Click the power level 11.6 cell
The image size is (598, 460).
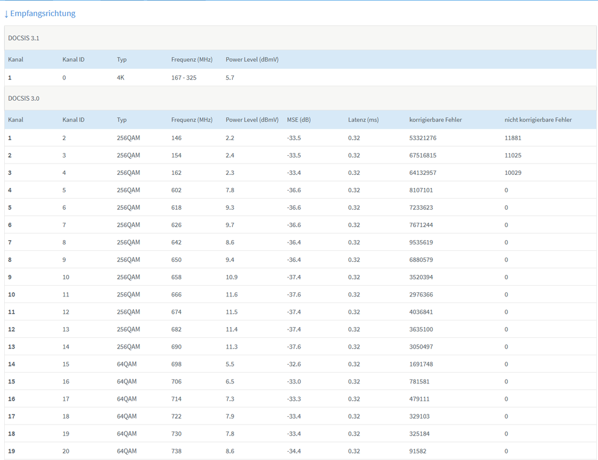231,294
